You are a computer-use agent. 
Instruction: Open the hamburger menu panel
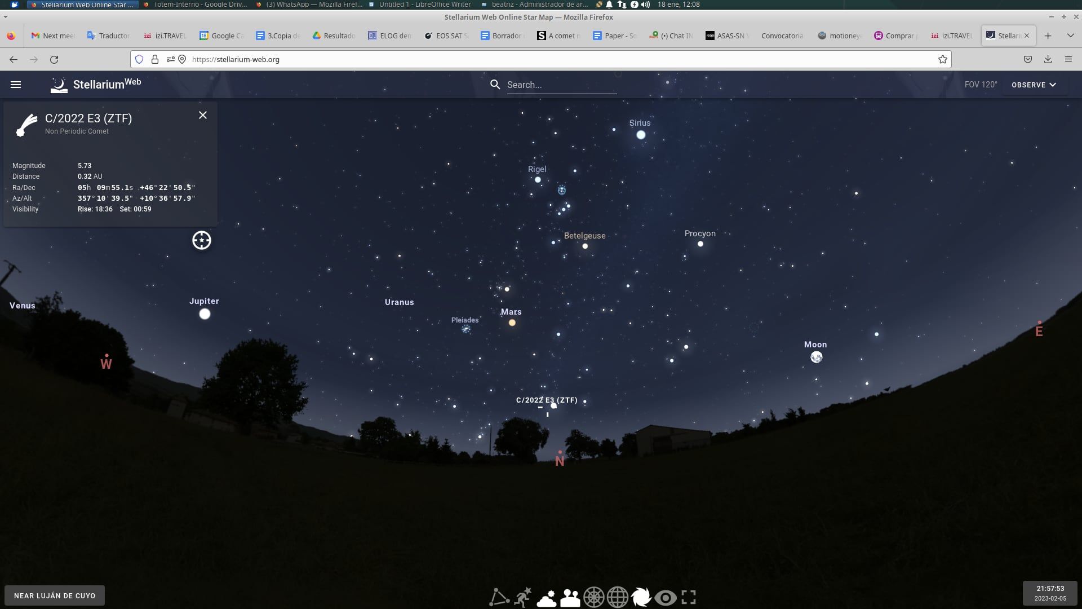[16, 85]
